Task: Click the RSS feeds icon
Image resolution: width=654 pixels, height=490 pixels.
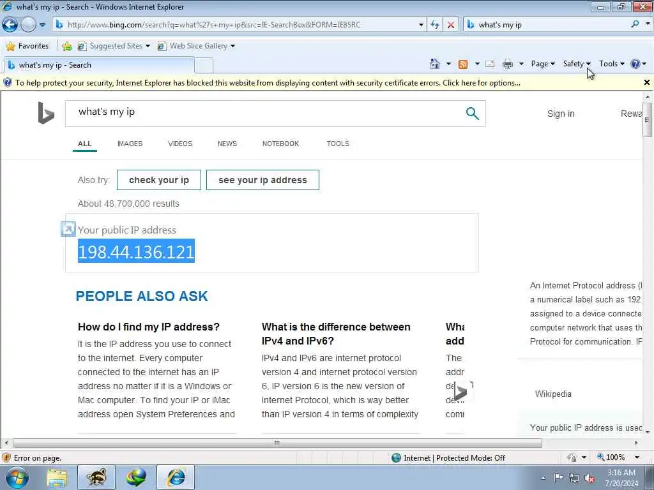Action: point(463,64)
